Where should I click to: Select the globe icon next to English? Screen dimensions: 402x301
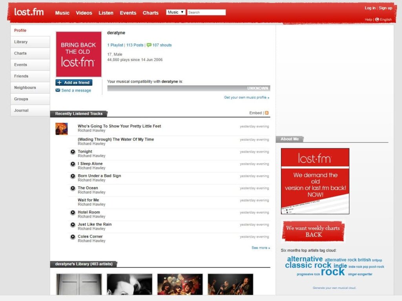378,20
